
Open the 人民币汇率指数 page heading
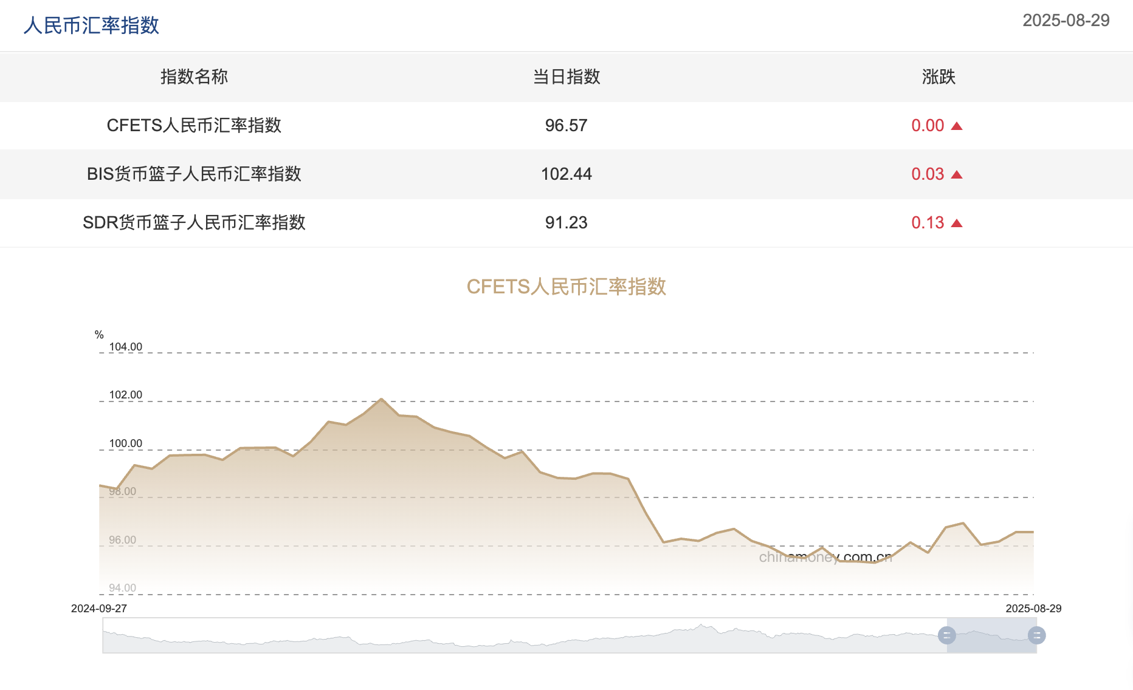[90, 26]
